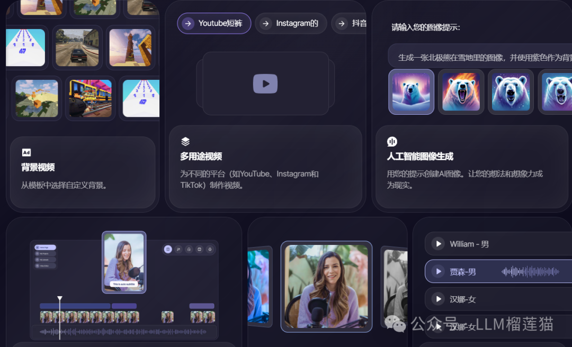Image resolution: width=572 pixels, height=347 pixels.
Task: Click the timeline playhead marker
Action: coord(60,298)
